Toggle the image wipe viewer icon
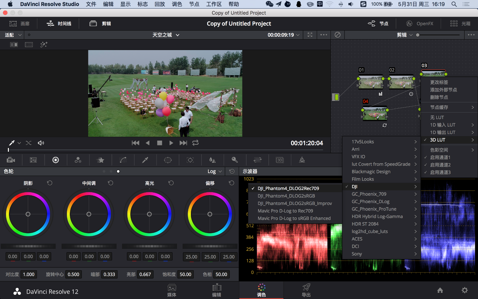 tap(14, 45)
